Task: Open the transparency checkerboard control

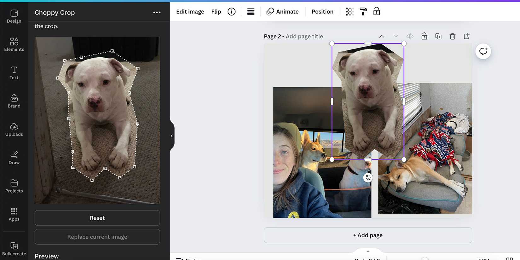Action: tap(350, 12)
